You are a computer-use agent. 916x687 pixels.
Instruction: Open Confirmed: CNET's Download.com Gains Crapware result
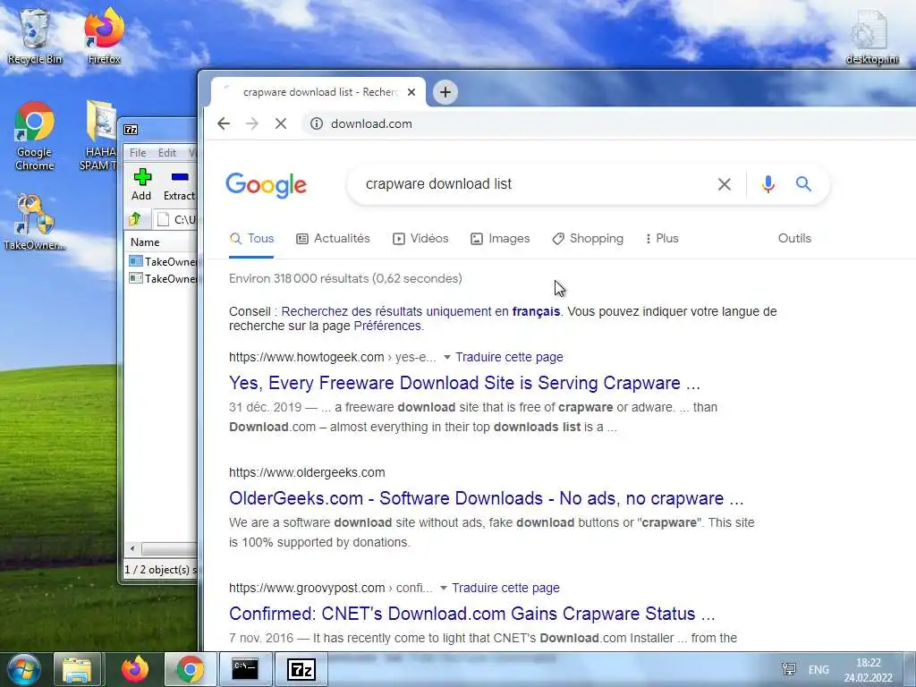[472, 614]
